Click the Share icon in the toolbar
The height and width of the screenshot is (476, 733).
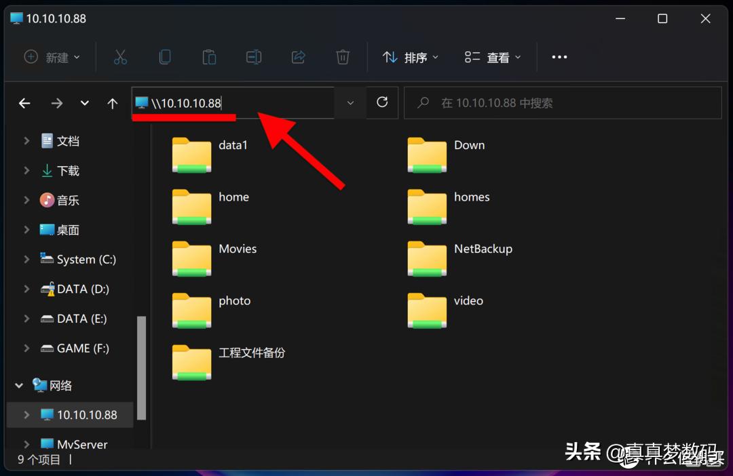298,57
